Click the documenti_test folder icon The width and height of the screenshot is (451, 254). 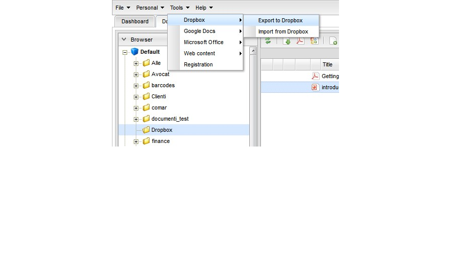[146, 119]
